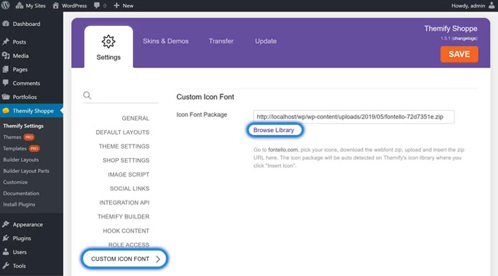Screen dimensions: 498x276
Task: Open Pages menu item
Action: [20, 70]
